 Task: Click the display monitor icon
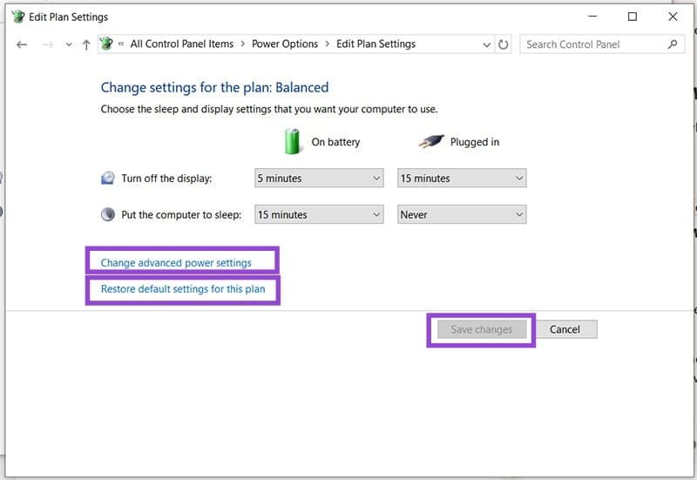(108, 179)
